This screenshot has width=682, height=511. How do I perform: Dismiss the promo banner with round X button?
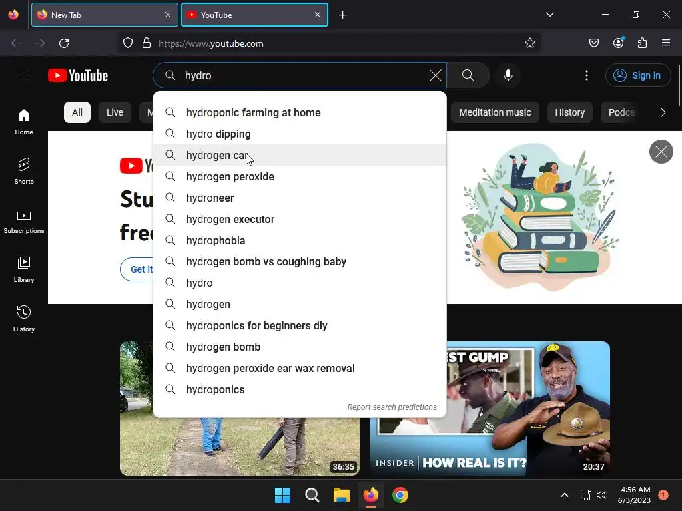click(661, 152)
